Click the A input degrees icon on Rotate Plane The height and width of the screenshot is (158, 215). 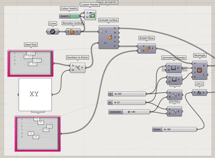coord(140,51)
